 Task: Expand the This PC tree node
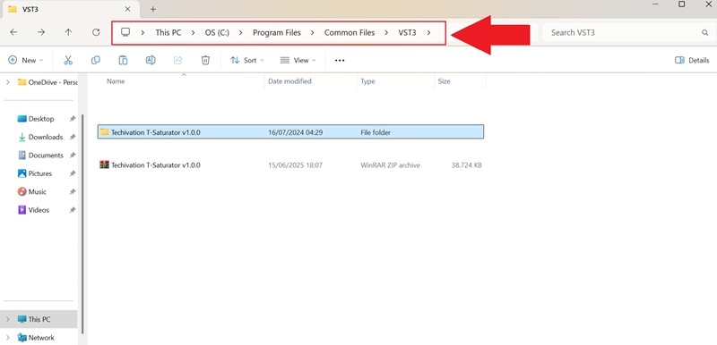[x=8, y=319]
